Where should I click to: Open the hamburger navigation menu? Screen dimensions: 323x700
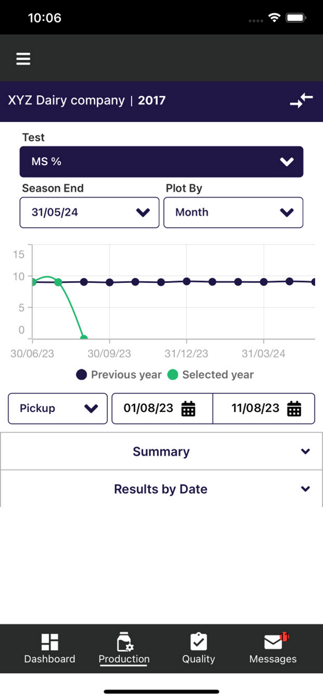23,58
